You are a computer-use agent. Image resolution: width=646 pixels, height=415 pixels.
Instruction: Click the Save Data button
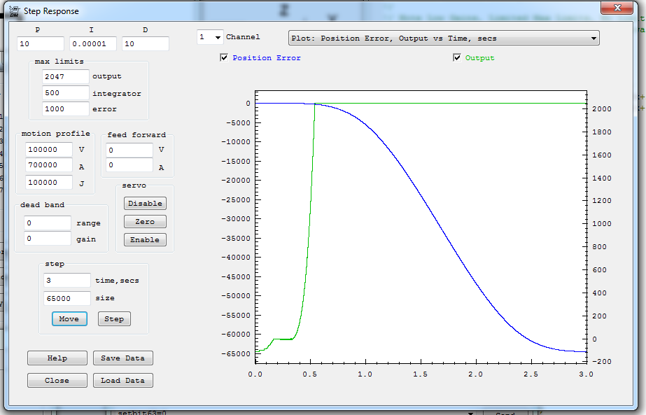coord(122,358)
